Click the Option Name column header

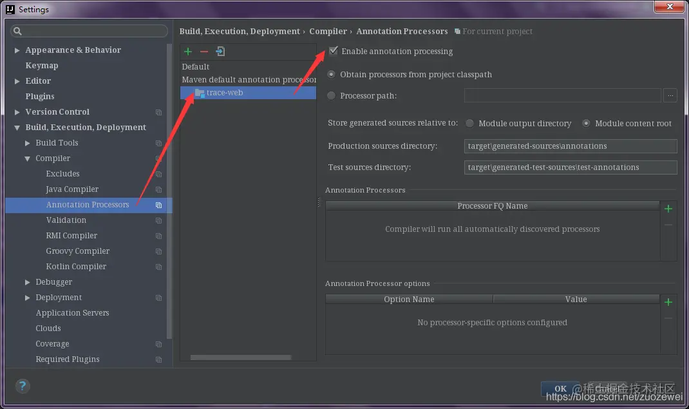coord(409,299)
